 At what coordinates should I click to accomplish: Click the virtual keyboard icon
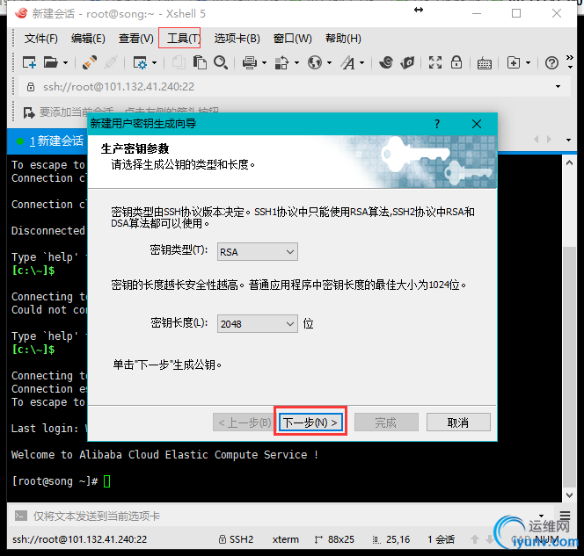coord(485,63)
